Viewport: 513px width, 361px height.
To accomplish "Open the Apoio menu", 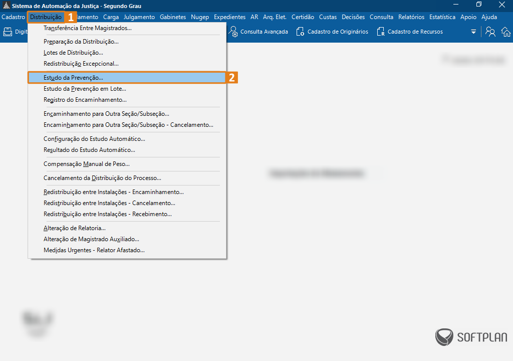I will 468,17.
